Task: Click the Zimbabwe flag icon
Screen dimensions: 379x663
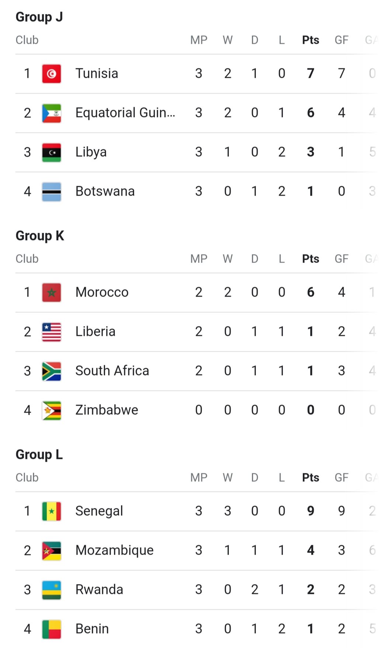Action: click(x=52, y=410)
